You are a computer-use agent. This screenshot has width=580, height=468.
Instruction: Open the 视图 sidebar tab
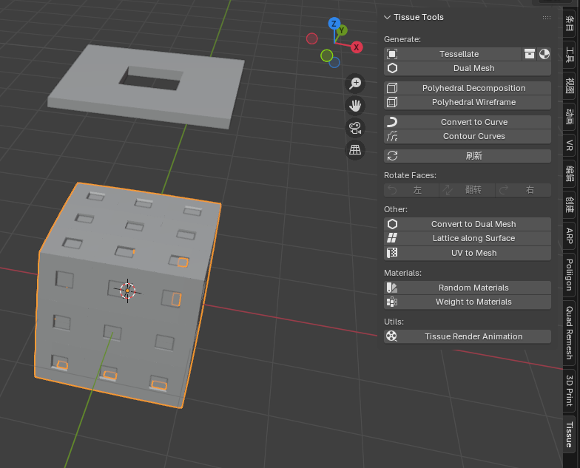(x=570, y=85)
